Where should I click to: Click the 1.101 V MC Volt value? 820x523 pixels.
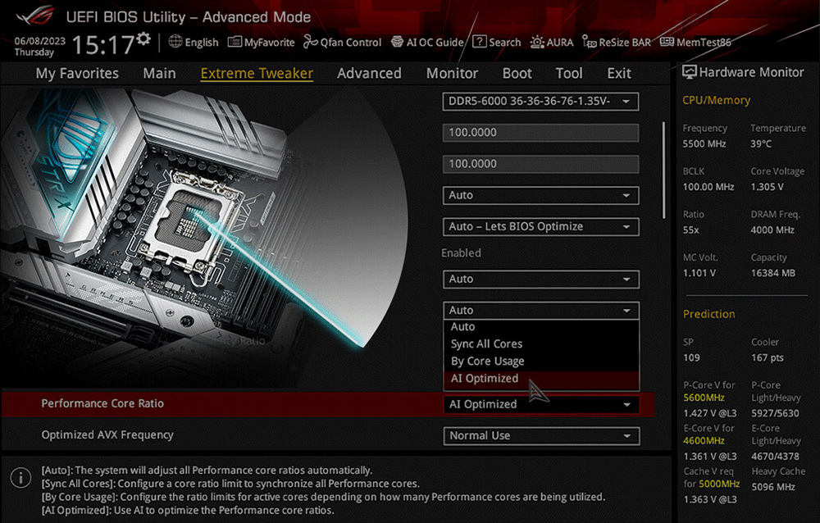[x=699, y=273]
